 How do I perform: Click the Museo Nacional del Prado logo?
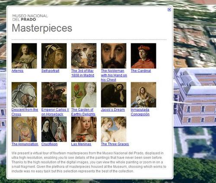coord(30,18)
